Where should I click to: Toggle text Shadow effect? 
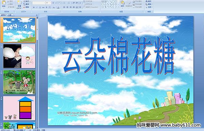(x=47, y=7)
